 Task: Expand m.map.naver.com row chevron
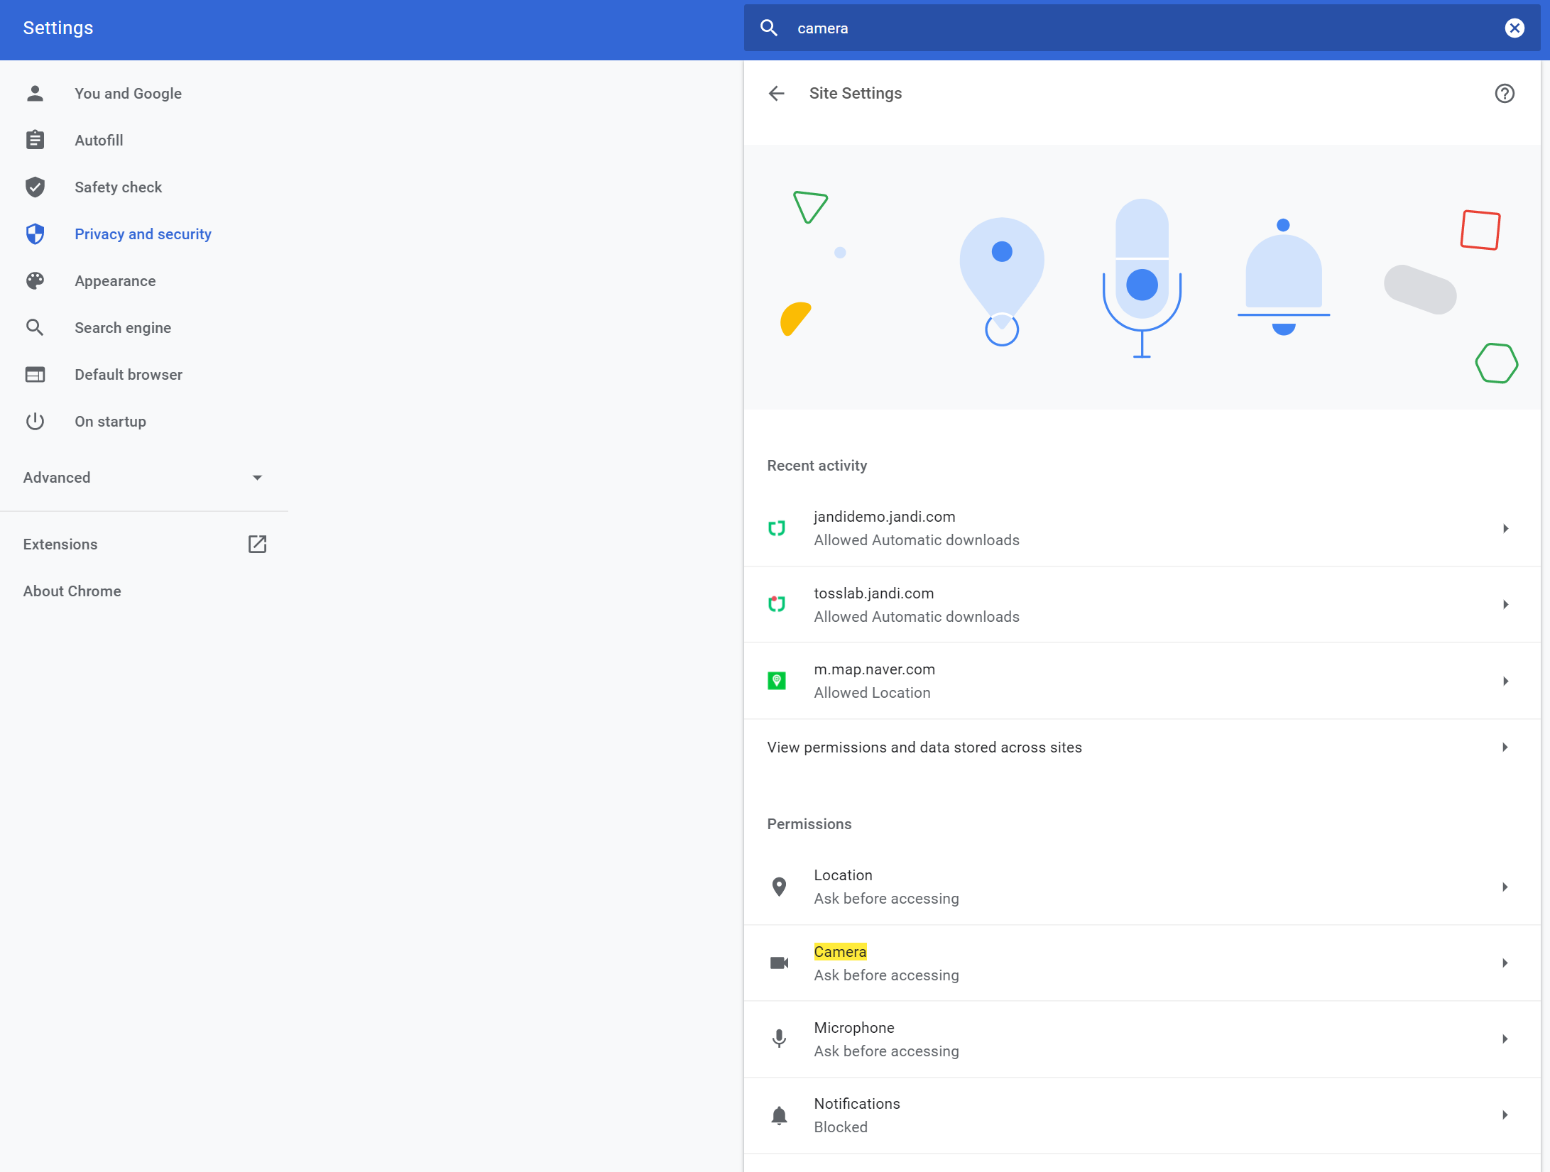(1505, 681)
